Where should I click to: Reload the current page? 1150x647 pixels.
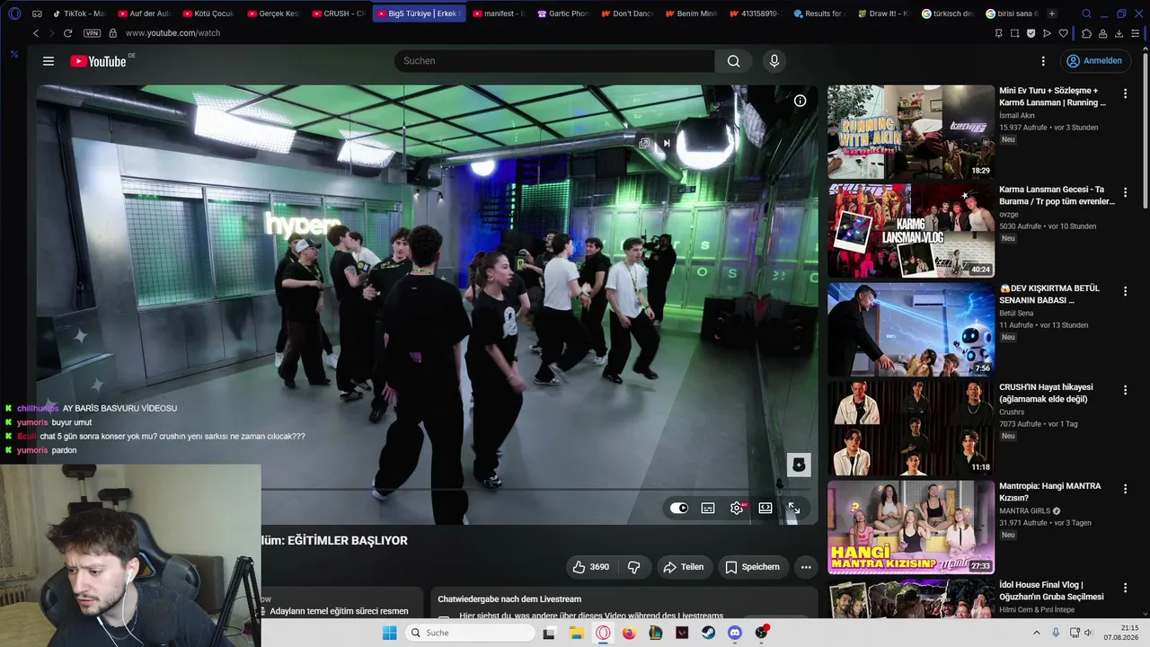pyautogui.click(x=67, y=33)
